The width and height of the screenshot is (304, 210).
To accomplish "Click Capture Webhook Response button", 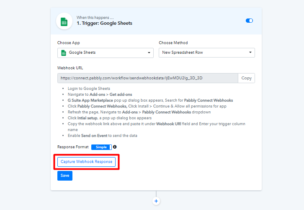I will point(87,162).
